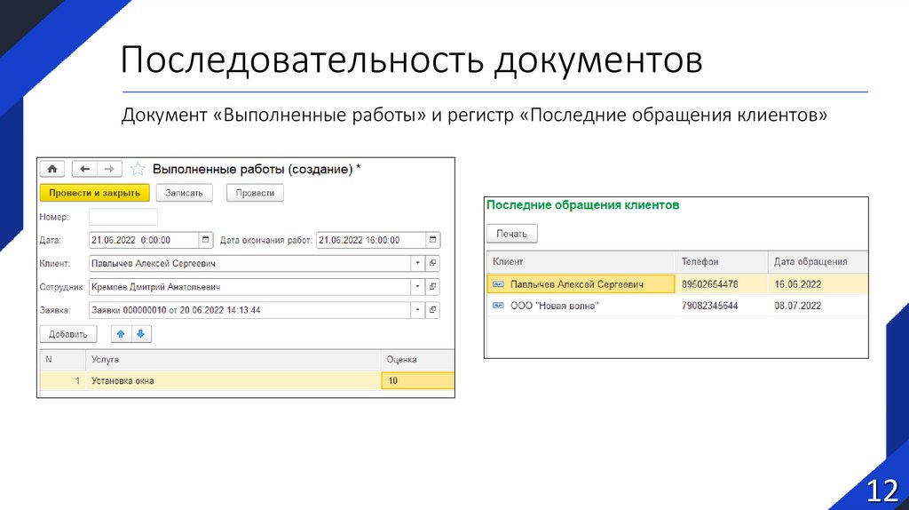Focus the Номер input field
The height and width of the screenshot is (510, 909).
123,217
